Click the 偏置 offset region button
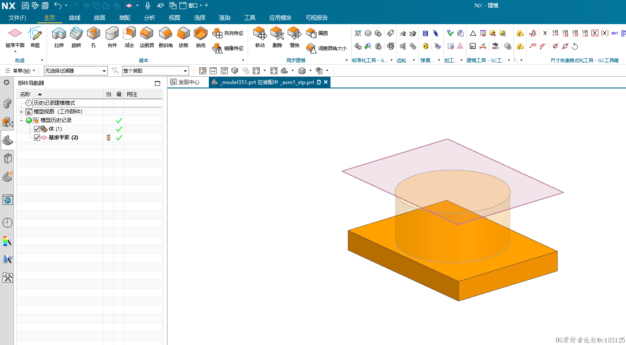Screen dimensions: 626x345 tap(317, 33)
